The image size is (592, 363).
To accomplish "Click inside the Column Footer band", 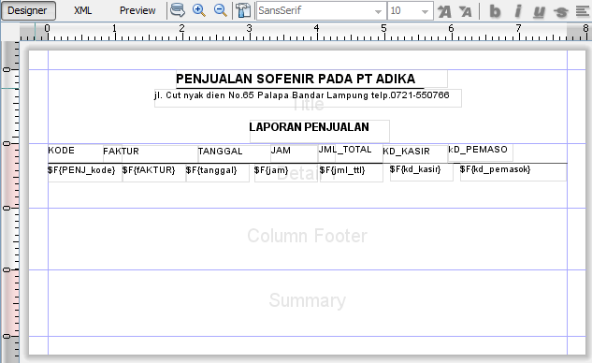I will click(x=308, y=239).
